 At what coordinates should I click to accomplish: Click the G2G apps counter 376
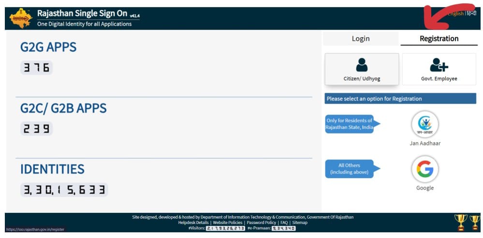pos(37,68)
